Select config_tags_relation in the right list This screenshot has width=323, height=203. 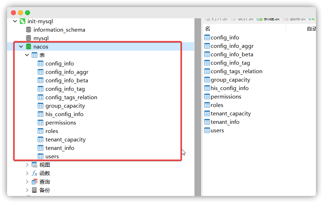click(x=236, y=71)
